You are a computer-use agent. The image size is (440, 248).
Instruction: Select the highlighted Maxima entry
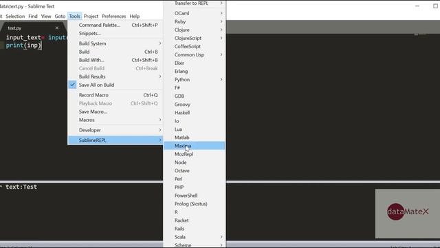coord(195,145)
